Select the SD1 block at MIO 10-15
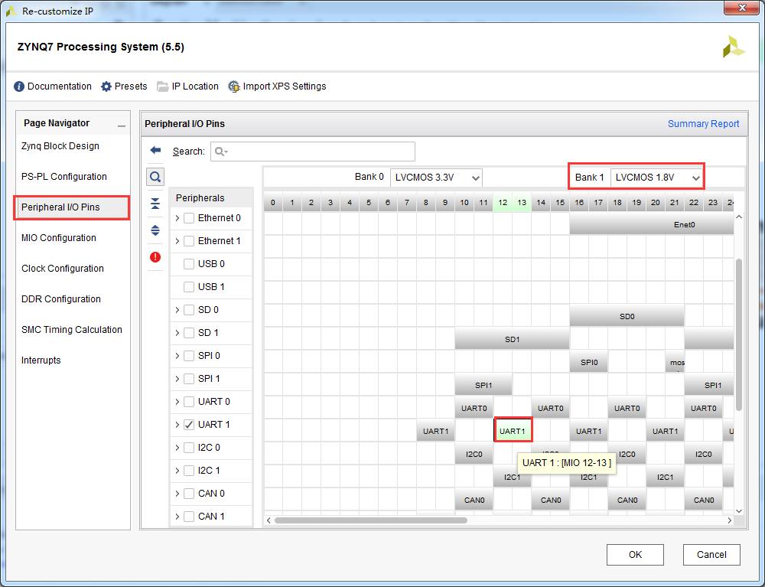The image size is (765, 587). (512, 339)
